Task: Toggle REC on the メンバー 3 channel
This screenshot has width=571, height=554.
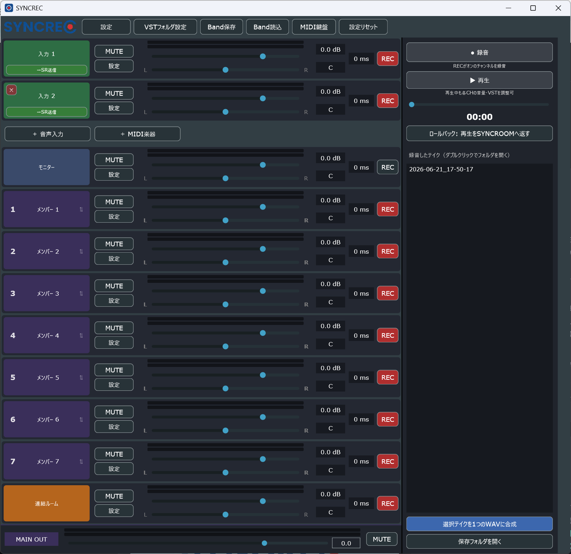Action: pyautogui.click(x=388, y=294)
